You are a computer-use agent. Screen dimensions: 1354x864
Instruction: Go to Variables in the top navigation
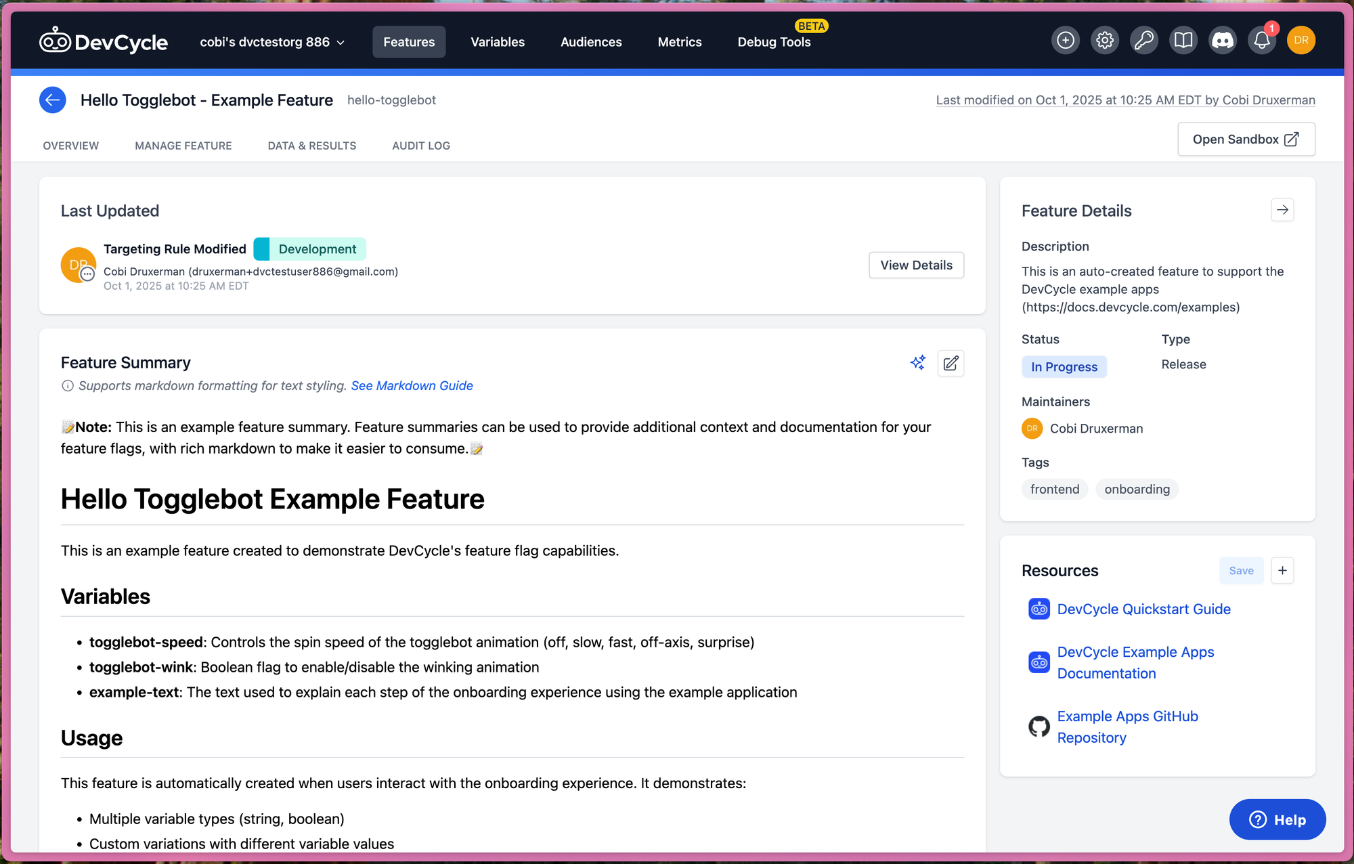click(x=498, y=42)
